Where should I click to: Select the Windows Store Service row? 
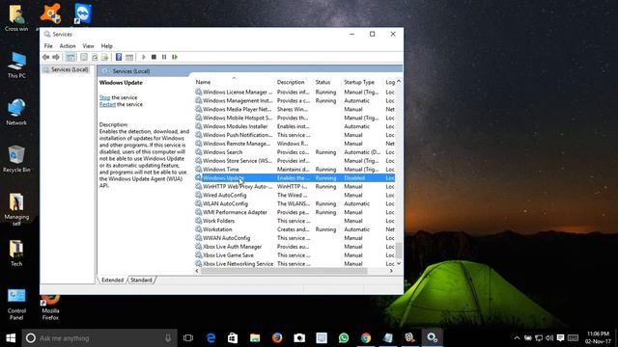coord(295,161)
